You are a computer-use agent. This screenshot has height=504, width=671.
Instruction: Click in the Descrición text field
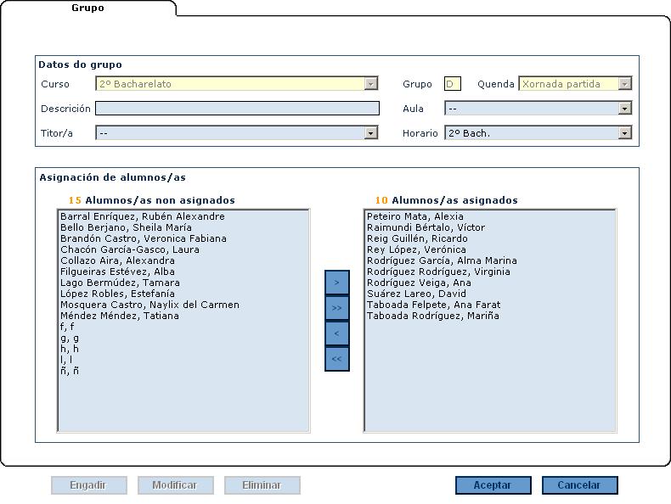click(237, 109)
